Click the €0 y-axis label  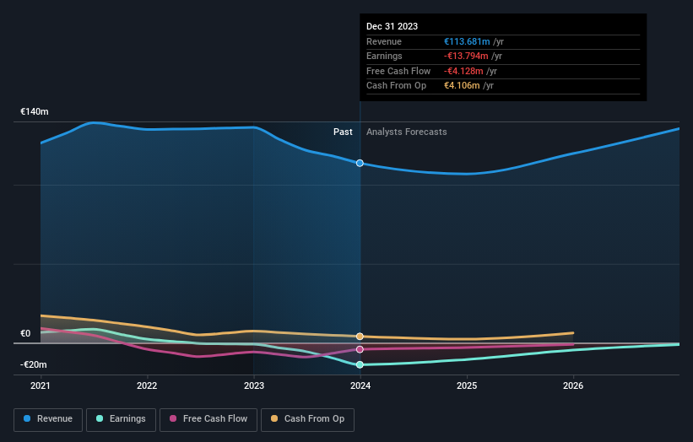tap(25, 334)
